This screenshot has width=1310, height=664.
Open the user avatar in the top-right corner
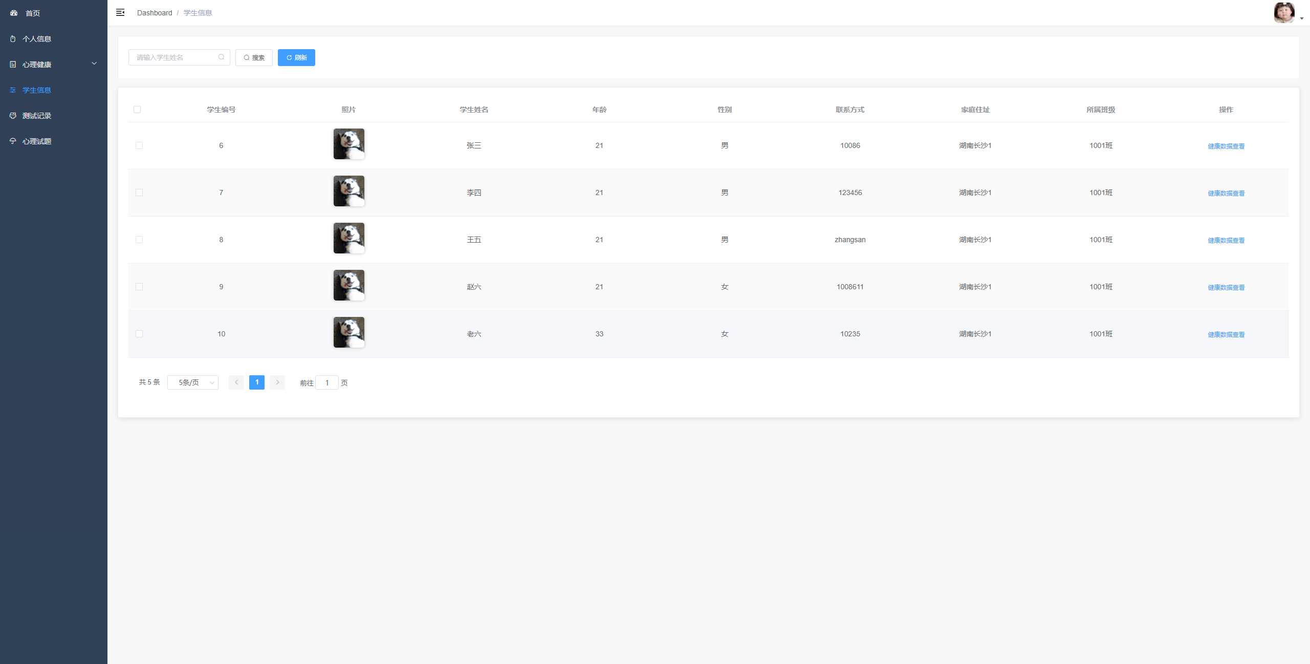[1284, 13]
